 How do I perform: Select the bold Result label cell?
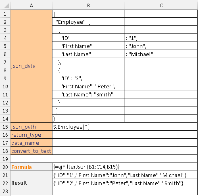(x=31, y=183)
